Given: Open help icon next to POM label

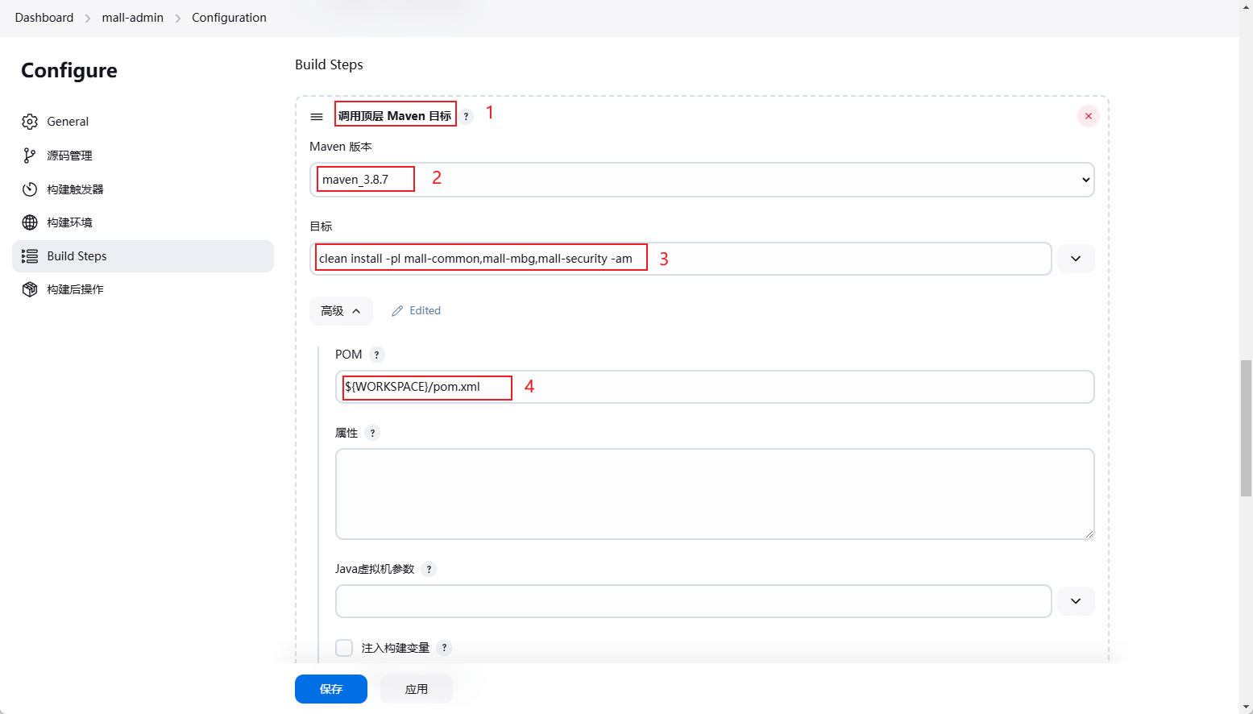Looking at the screenshot, I should point(376,355).
